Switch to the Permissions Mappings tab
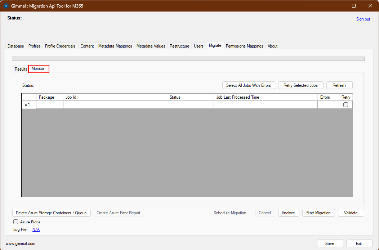Image resolution: width=379 pixels, height=250 pixels. click(244, 46)
